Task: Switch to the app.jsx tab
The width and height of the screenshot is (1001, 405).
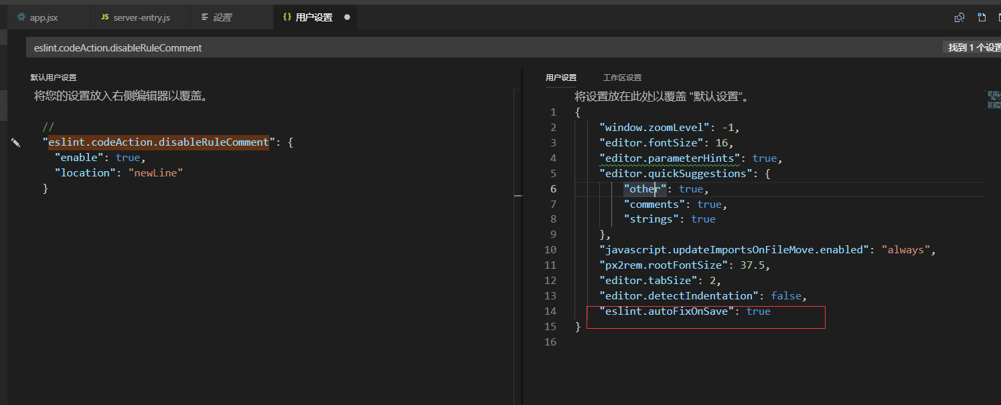Action: pyautogui.click(x=44, y=17)
